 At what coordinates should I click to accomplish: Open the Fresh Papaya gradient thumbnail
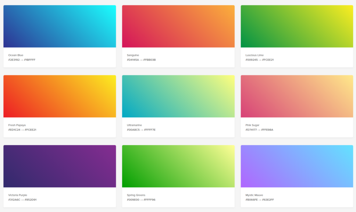(59, 96)
